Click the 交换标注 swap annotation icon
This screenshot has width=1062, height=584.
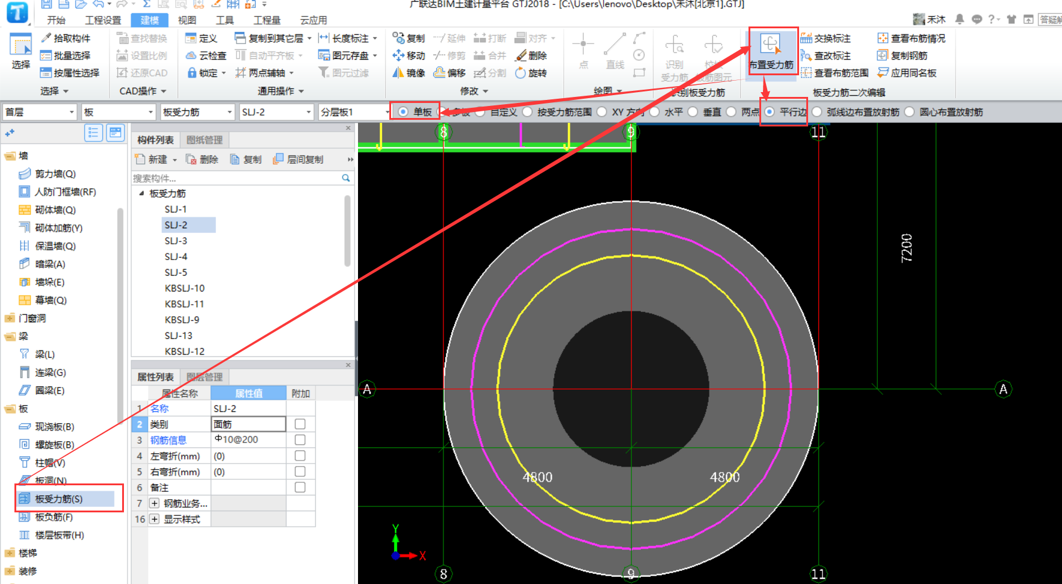[x=806, y=38]
